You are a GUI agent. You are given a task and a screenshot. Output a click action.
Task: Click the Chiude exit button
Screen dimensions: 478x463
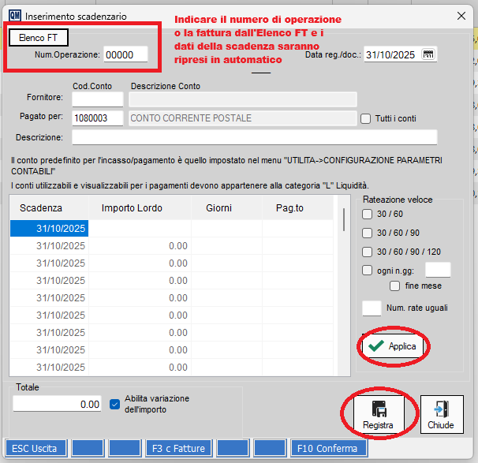click(440, 415)
